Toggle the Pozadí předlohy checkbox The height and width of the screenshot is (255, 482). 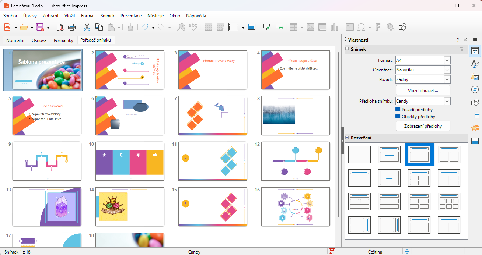[398, 109]
